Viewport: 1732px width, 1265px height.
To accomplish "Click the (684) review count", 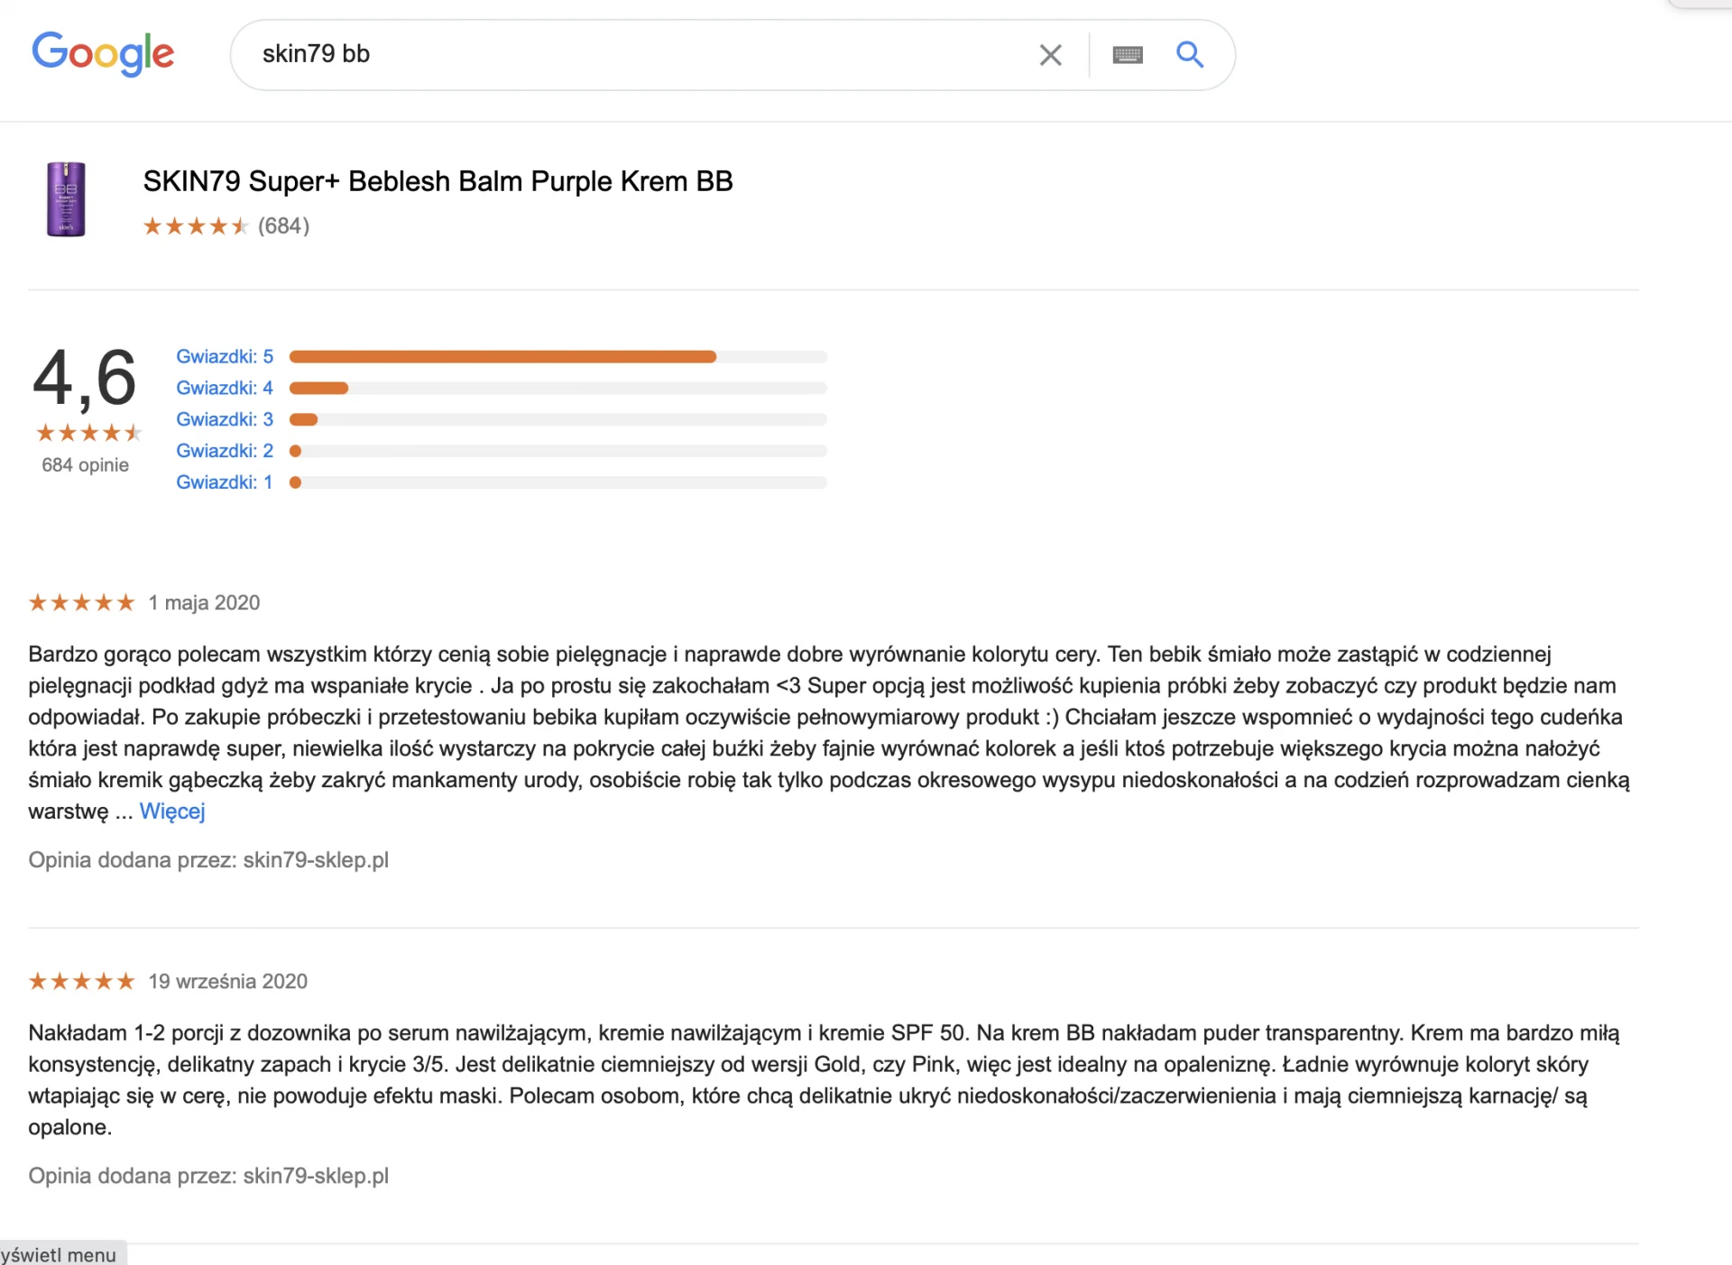I will pos(283,226).
